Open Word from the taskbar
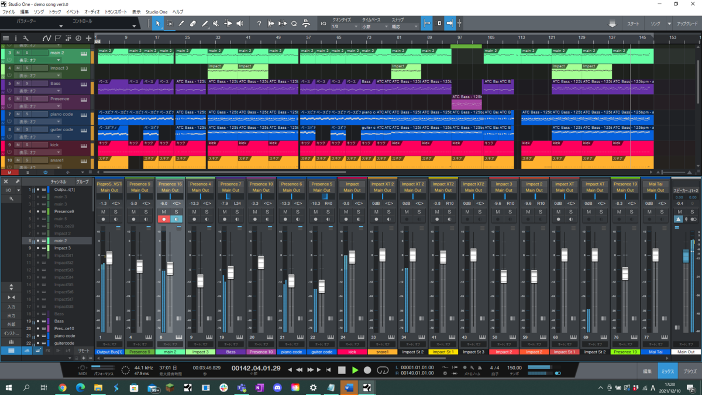The image size is (702, 395). (349, 387)
